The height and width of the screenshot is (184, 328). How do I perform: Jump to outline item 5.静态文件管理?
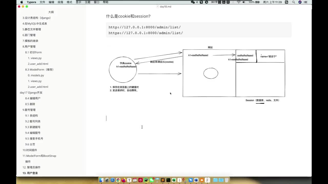tap(32, 29)
